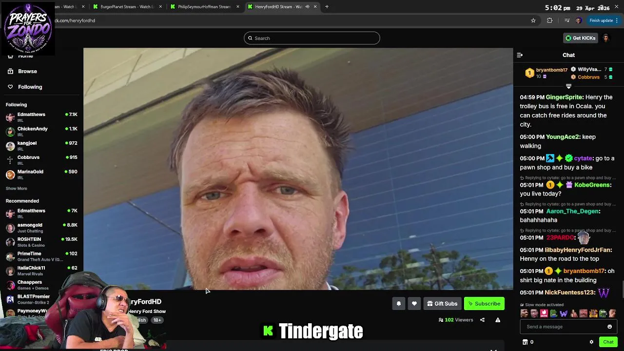Collapse the chat panel with the arrow icon
This screenshot has width=624, height=351.
(x=520, y=55)
